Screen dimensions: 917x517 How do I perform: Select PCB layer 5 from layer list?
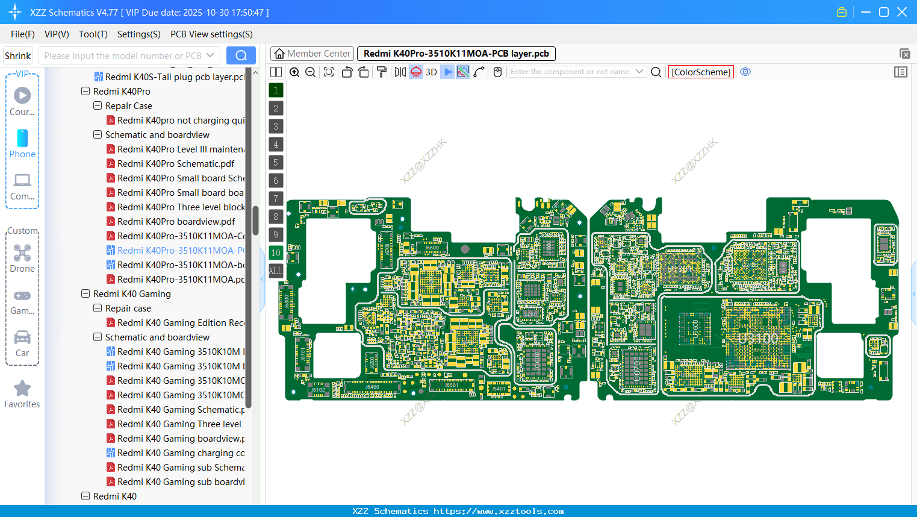coord(276,162)
